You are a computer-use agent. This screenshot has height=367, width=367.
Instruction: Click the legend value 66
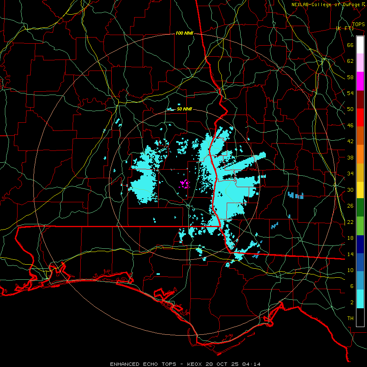click(x=350, y=45)
